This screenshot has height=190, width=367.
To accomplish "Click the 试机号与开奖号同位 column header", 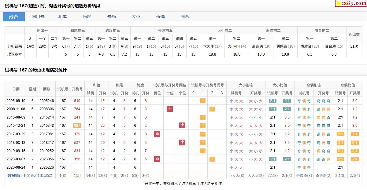I will coord(170,85).
